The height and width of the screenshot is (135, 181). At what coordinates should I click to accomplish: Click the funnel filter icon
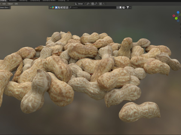[x=128, y=7]
